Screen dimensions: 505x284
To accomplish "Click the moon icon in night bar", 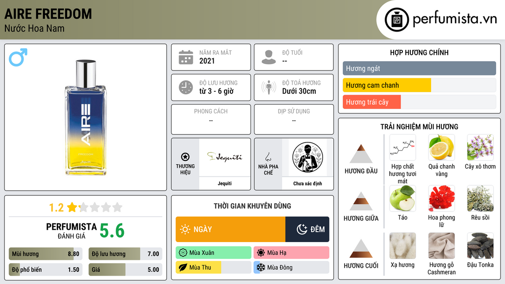I will (302, 229).
